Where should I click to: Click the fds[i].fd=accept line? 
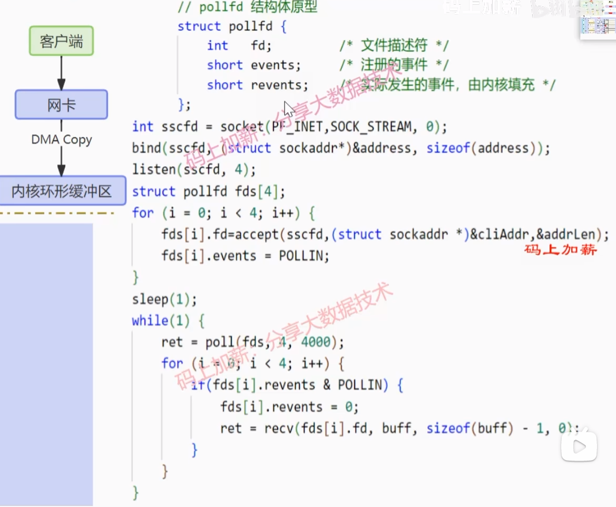pos(385,234)
